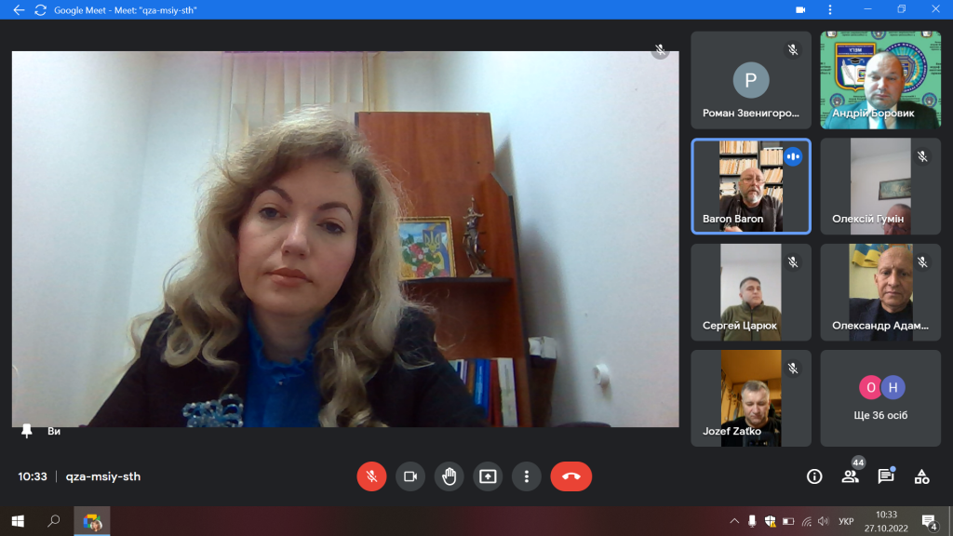Show hidden system tray icons
Image resolution: width=953 pixels, height=536 pixels.
[x=735, y=521]
